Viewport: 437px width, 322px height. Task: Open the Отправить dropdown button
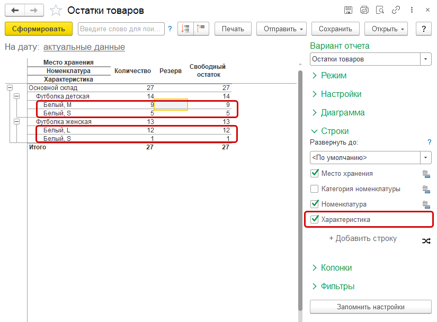(281, 29)
